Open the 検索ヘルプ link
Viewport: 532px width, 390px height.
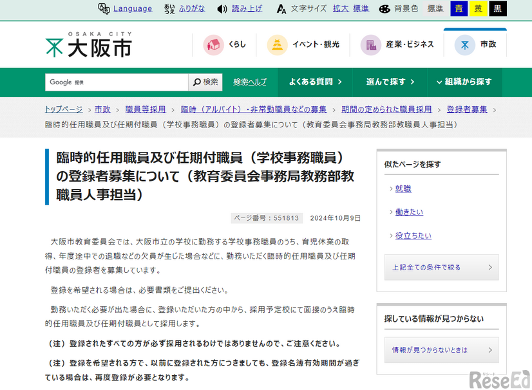(250, 82)
